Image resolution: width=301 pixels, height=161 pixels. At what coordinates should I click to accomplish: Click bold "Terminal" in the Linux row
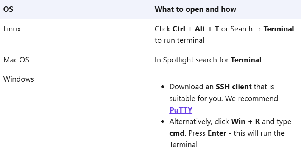(x=279, y=29)
